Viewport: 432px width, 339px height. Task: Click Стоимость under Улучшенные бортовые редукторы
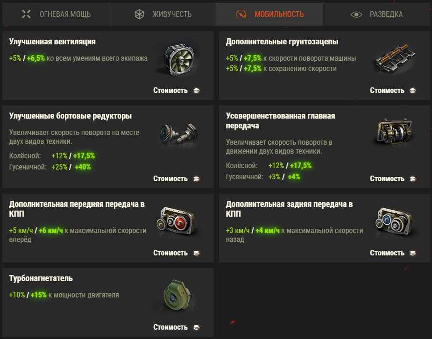pyautogui.click(x=170, y=179)
